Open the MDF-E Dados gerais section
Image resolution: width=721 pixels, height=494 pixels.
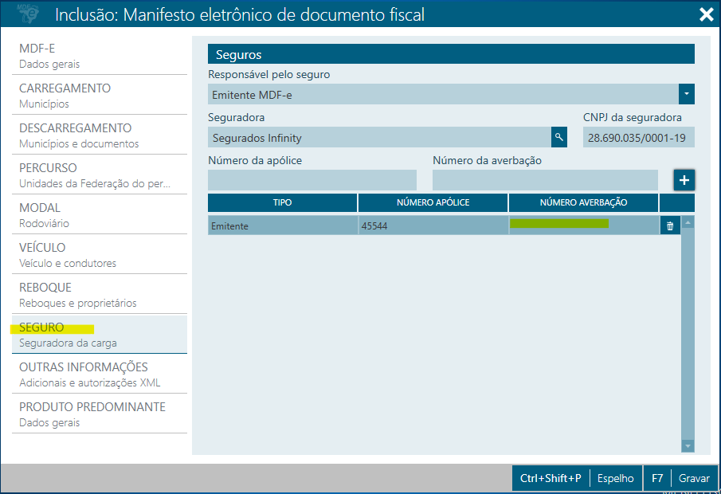click(99, 56)
